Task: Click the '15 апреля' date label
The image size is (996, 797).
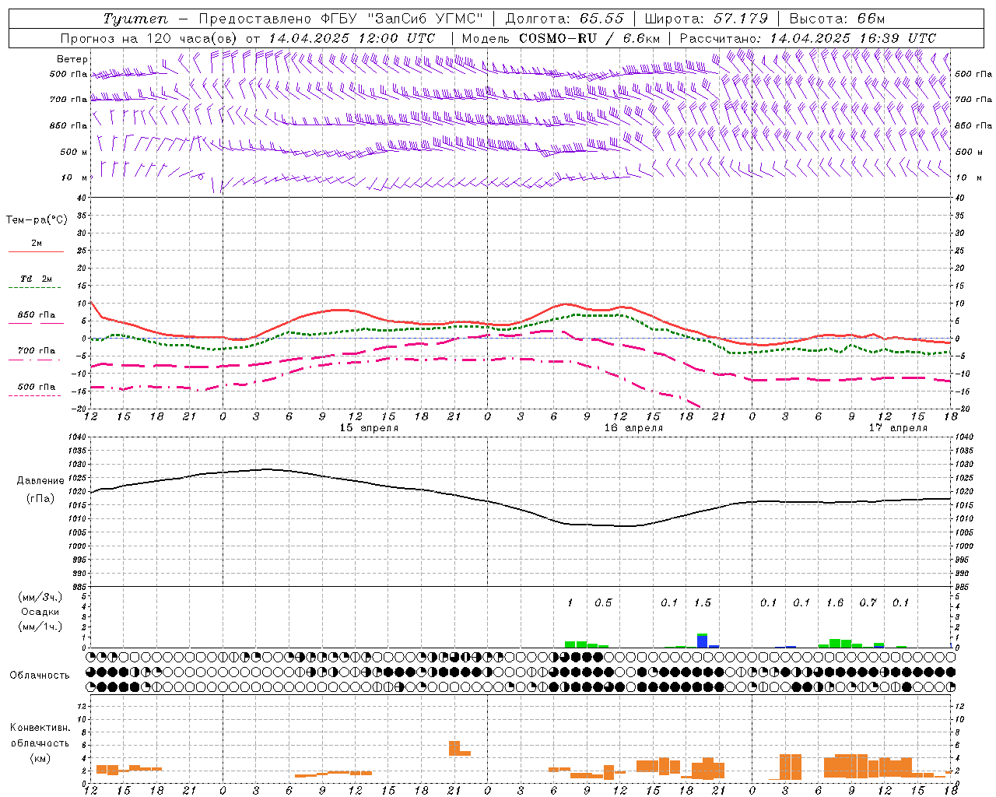Action: point(369,428)
